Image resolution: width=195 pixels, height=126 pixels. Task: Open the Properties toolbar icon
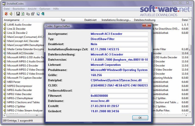coord(33,14)
